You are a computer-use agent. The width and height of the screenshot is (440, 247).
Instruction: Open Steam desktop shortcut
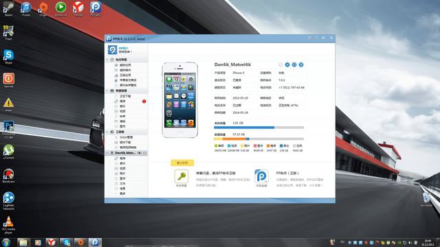coord(8,8)
